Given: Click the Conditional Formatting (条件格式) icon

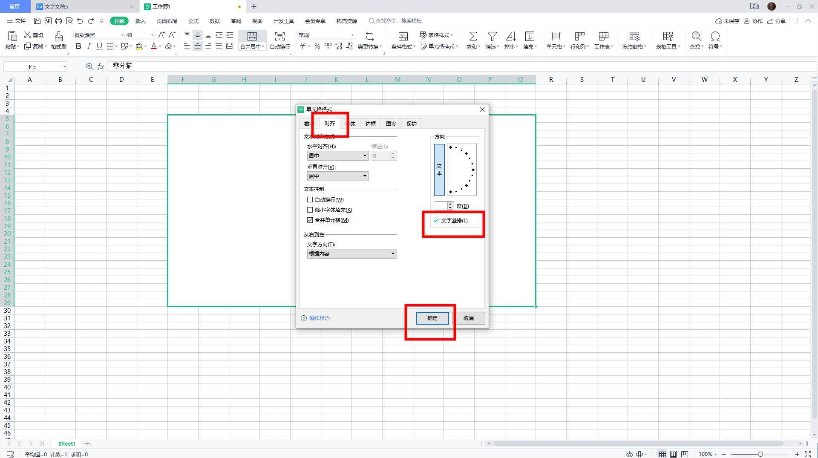Looking at the screenshot, I should [x=403, y=37].
